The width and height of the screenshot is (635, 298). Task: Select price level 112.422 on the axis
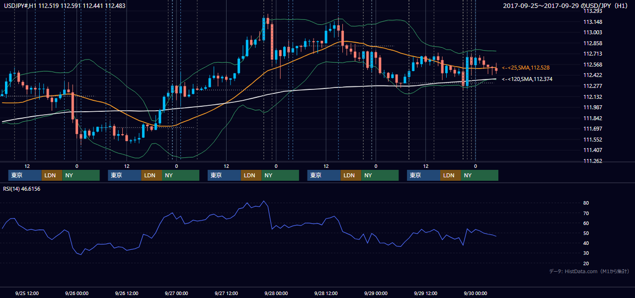tap(592, 75)
